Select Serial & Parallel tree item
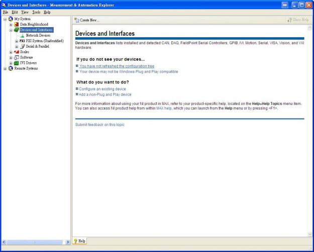The height and width of the screenshot is (252, 314). click(x=38, y=47)
